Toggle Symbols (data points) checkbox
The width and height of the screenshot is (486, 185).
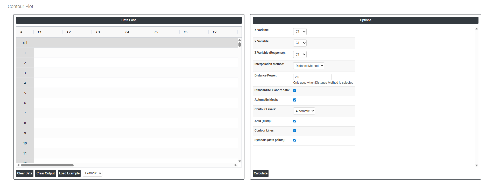pos(295,140)
